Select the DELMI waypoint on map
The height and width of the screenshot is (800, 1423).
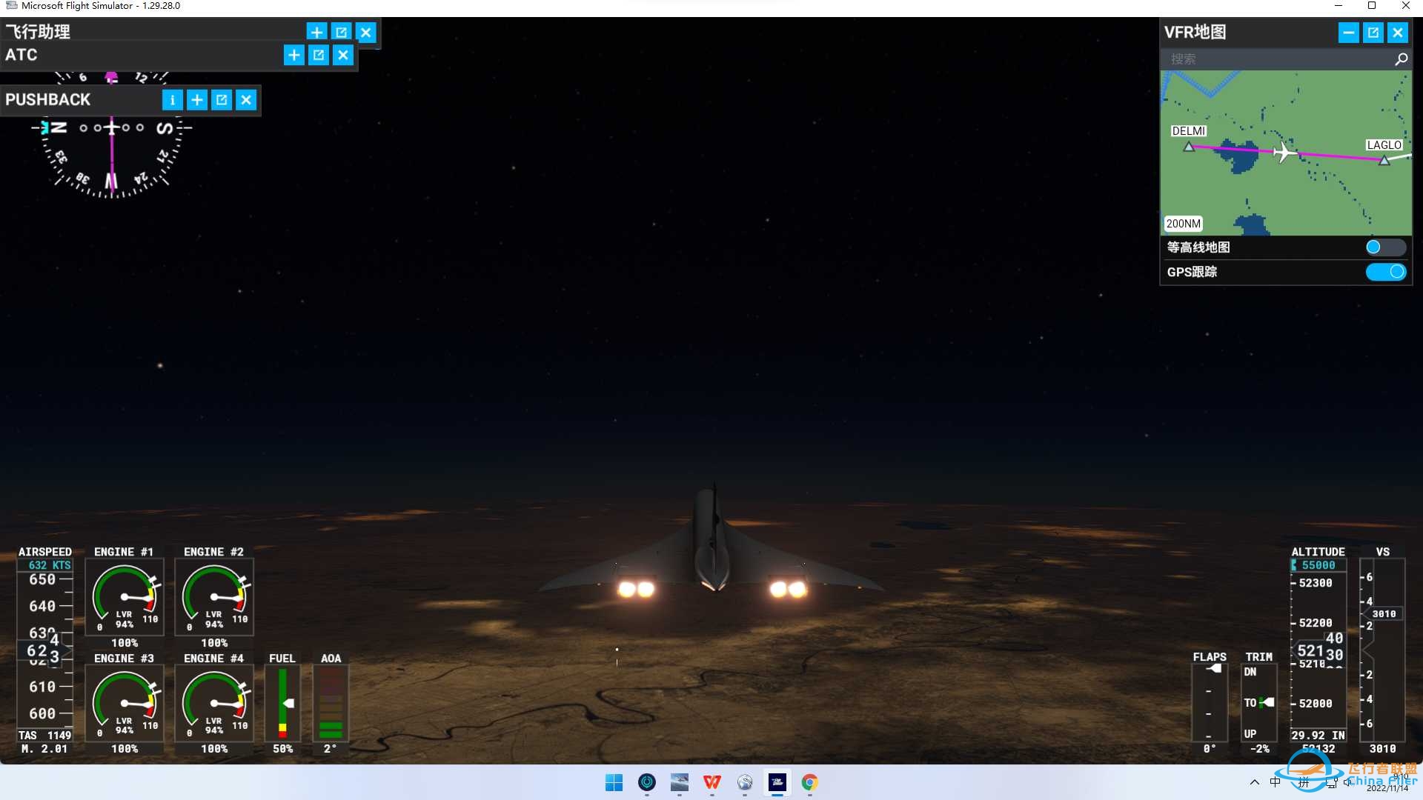1189,147
